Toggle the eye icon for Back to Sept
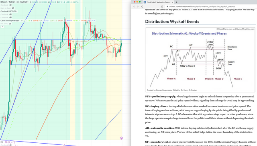 [13, 8]
